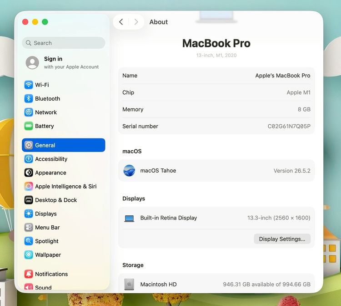Click 946.31 GB available of 994.66 GB
The height and width of the screenshot is (306, 341).
266,284
